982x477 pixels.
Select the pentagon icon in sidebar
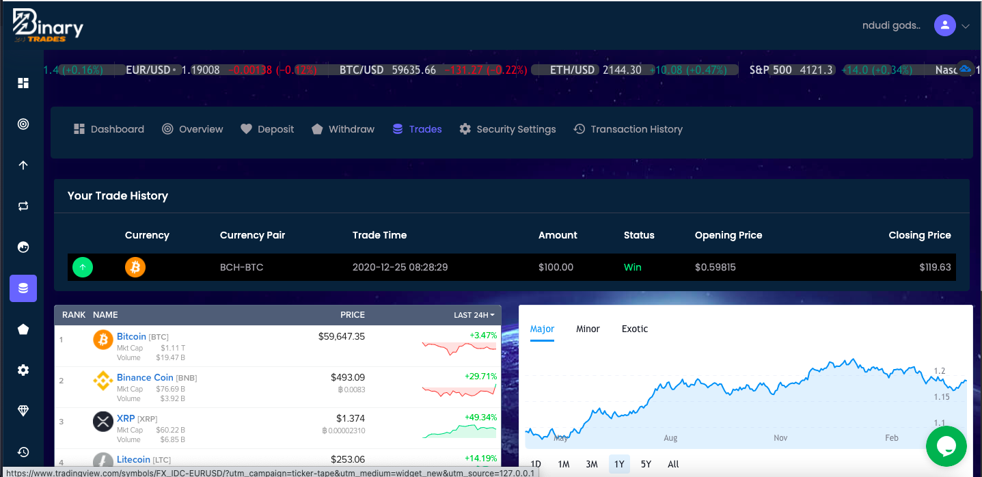tap(23, 329)
